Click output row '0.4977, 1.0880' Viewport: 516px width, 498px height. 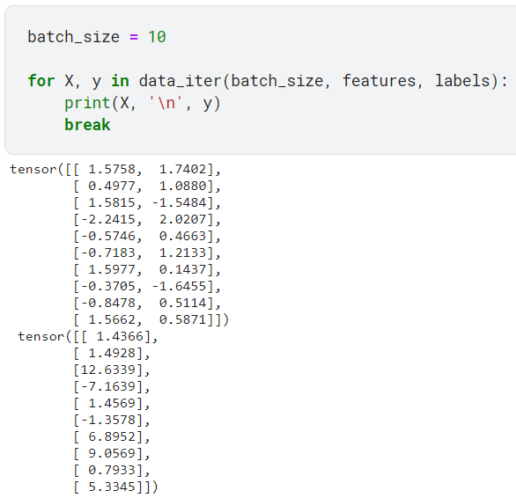tap(147, 187)
